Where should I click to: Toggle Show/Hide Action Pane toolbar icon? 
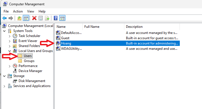coord(62,18)
